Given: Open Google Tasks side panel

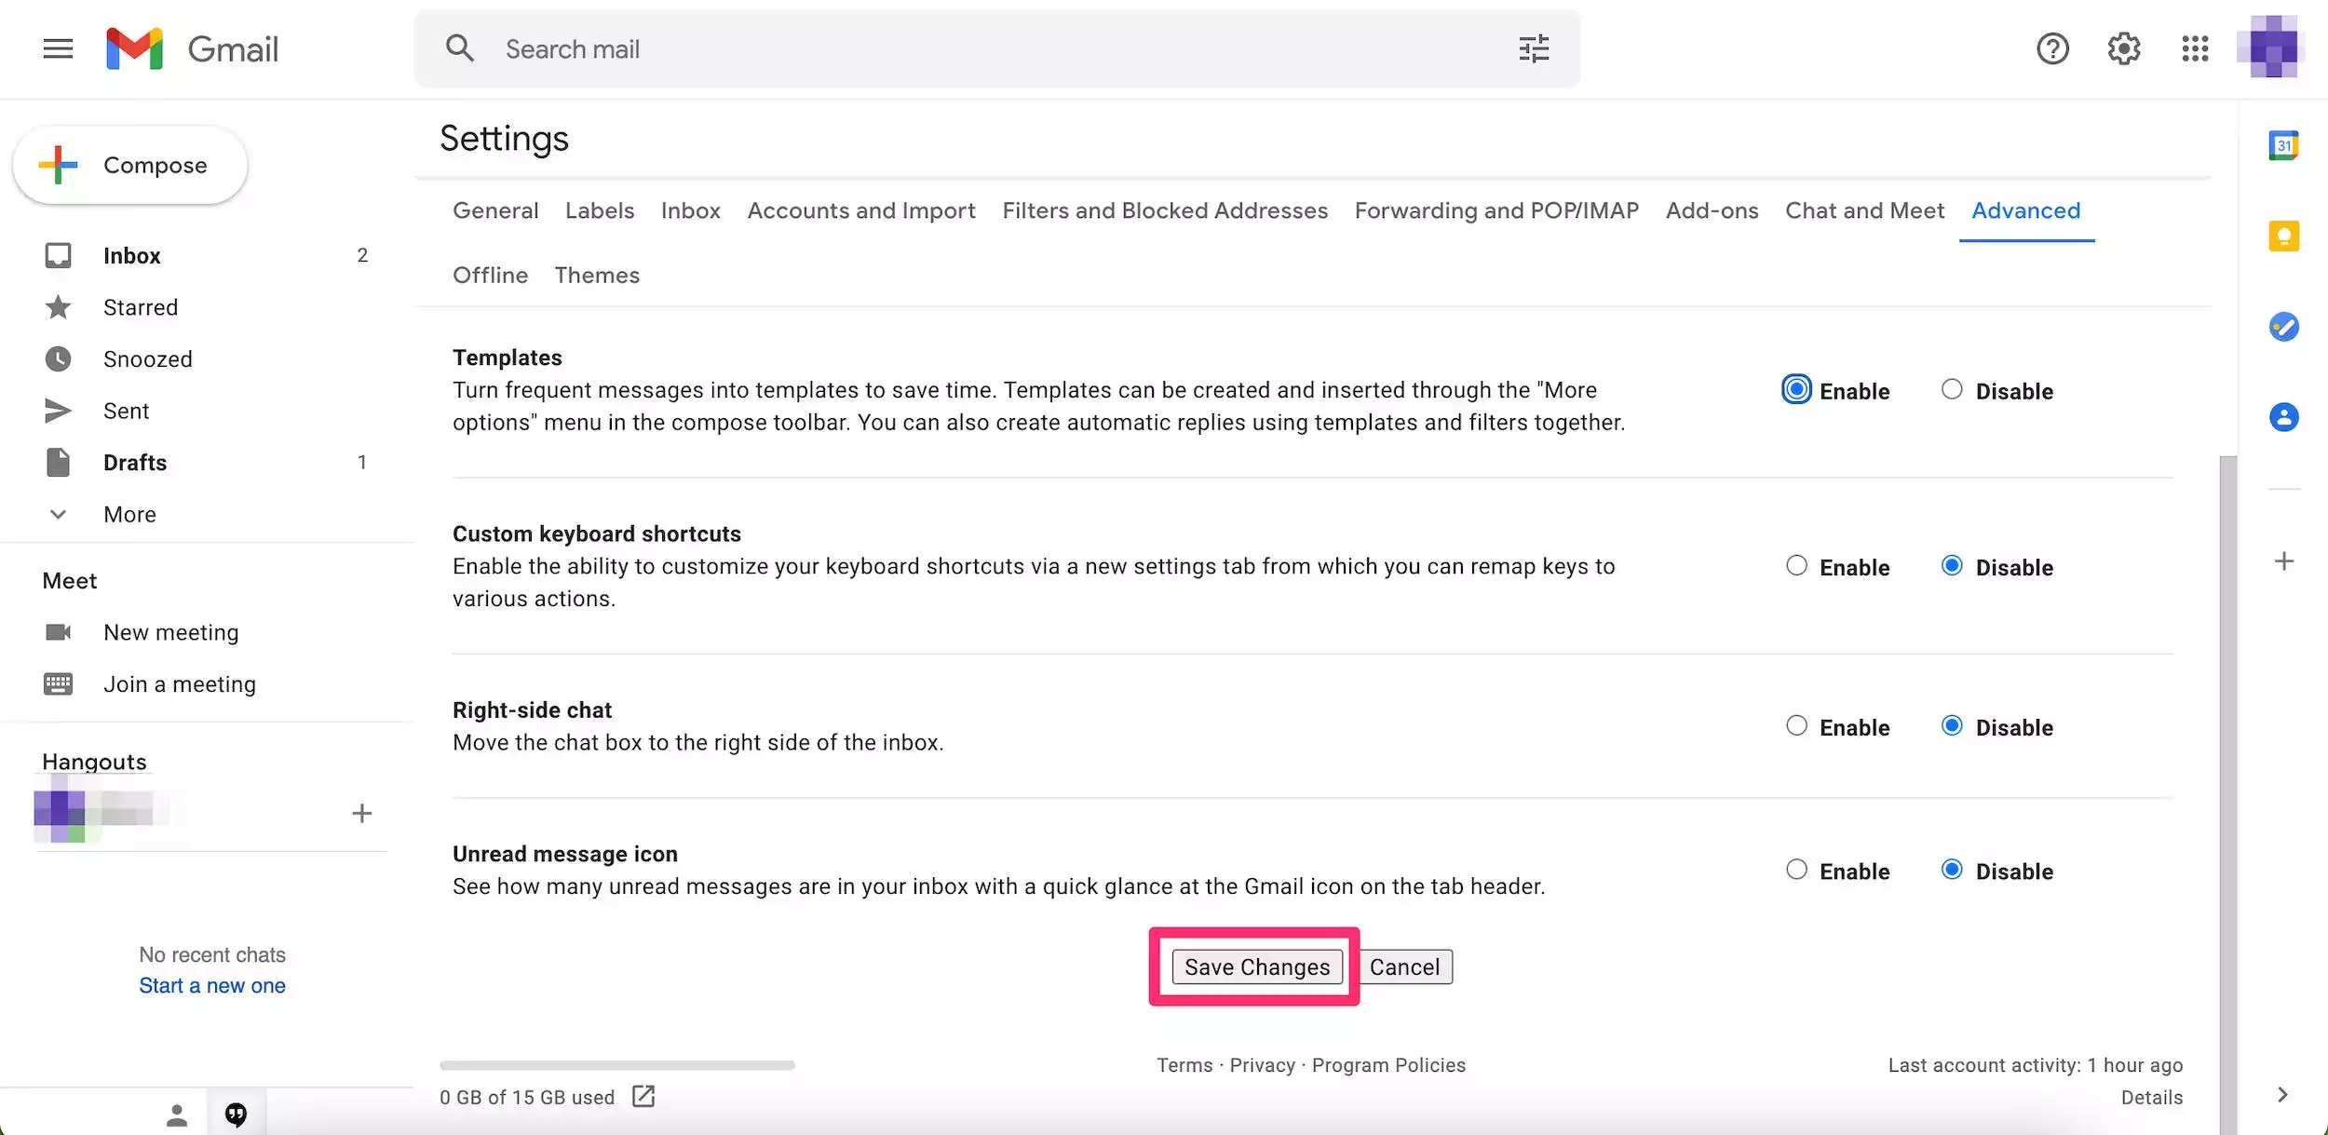Looking at the screenshot, I should (x=2283, y=327).
